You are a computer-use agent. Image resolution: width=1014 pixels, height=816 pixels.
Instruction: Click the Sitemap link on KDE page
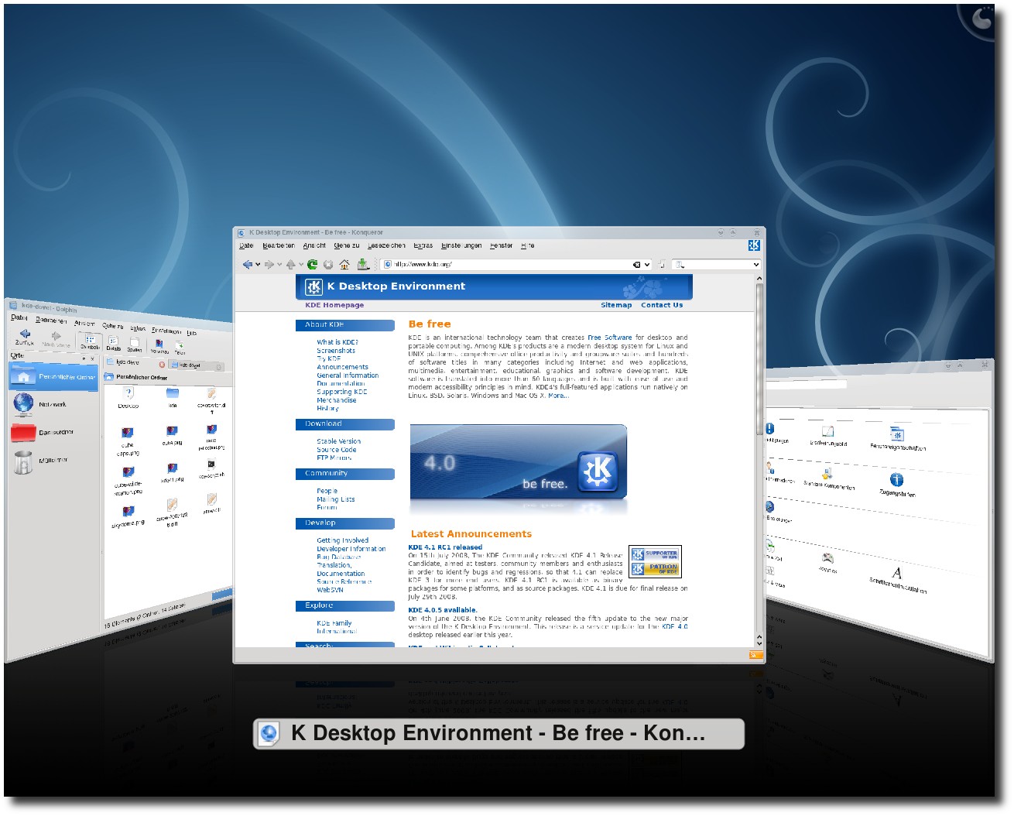tap(616, 305)
